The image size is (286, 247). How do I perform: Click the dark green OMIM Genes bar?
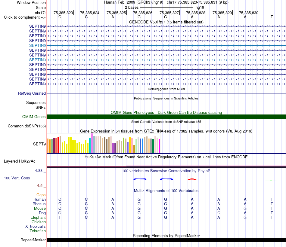(166, 117)
